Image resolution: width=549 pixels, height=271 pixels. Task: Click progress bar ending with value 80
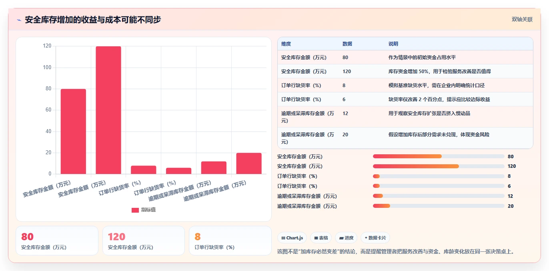click(439, 156)
